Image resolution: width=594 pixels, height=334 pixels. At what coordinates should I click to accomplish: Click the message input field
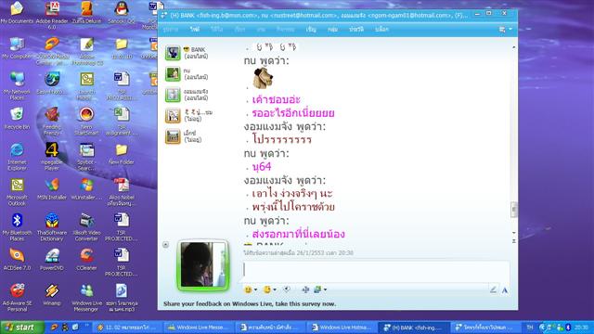coord(376,271)
